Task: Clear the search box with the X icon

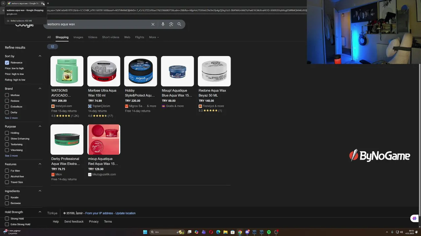Action: (153, 24)
